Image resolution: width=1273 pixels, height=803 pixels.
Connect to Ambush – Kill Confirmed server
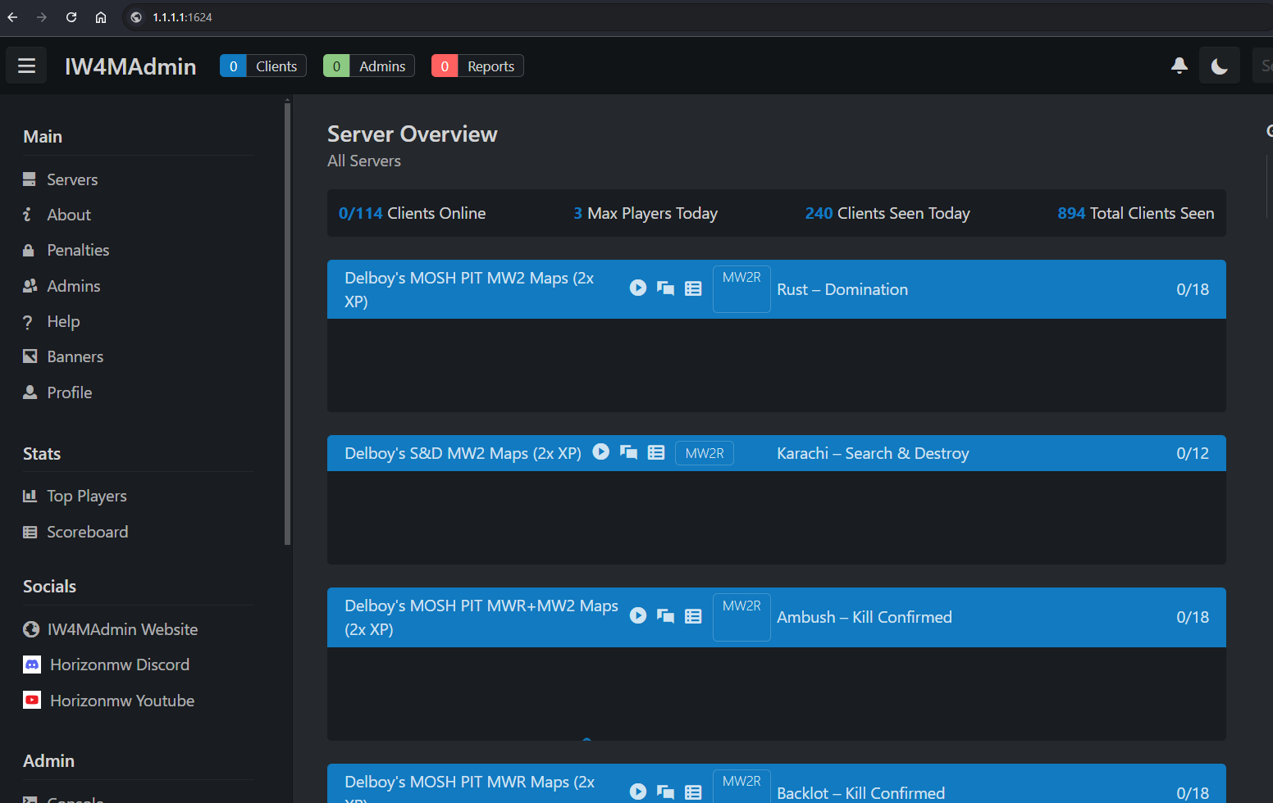pos(638,615)
